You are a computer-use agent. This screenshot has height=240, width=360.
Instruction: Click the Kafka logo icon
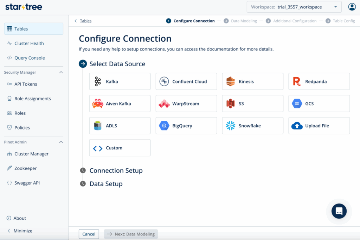point(98,81)
